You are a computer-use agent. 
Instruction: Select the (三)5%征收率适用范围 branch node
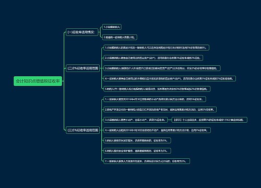pyautogui.click(x=82, y=130)
